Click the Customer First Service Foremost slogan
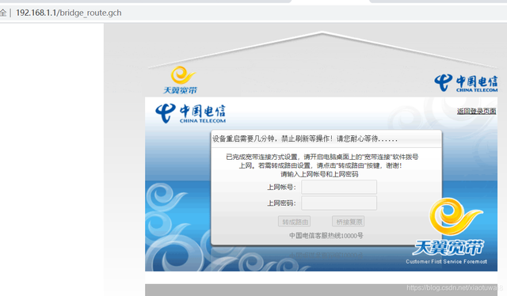Viewport: 507px width, 296px height. pyautogui.click(x=446, y=261)
